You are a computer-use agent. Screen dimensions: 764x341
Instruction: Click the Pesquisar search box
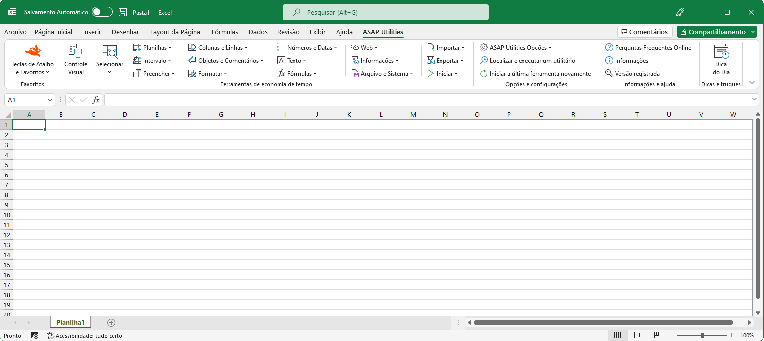point(385,12)
